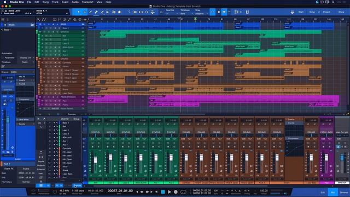Click the Stop button in transport
The image size is (350, 197).
coord(163,192)
